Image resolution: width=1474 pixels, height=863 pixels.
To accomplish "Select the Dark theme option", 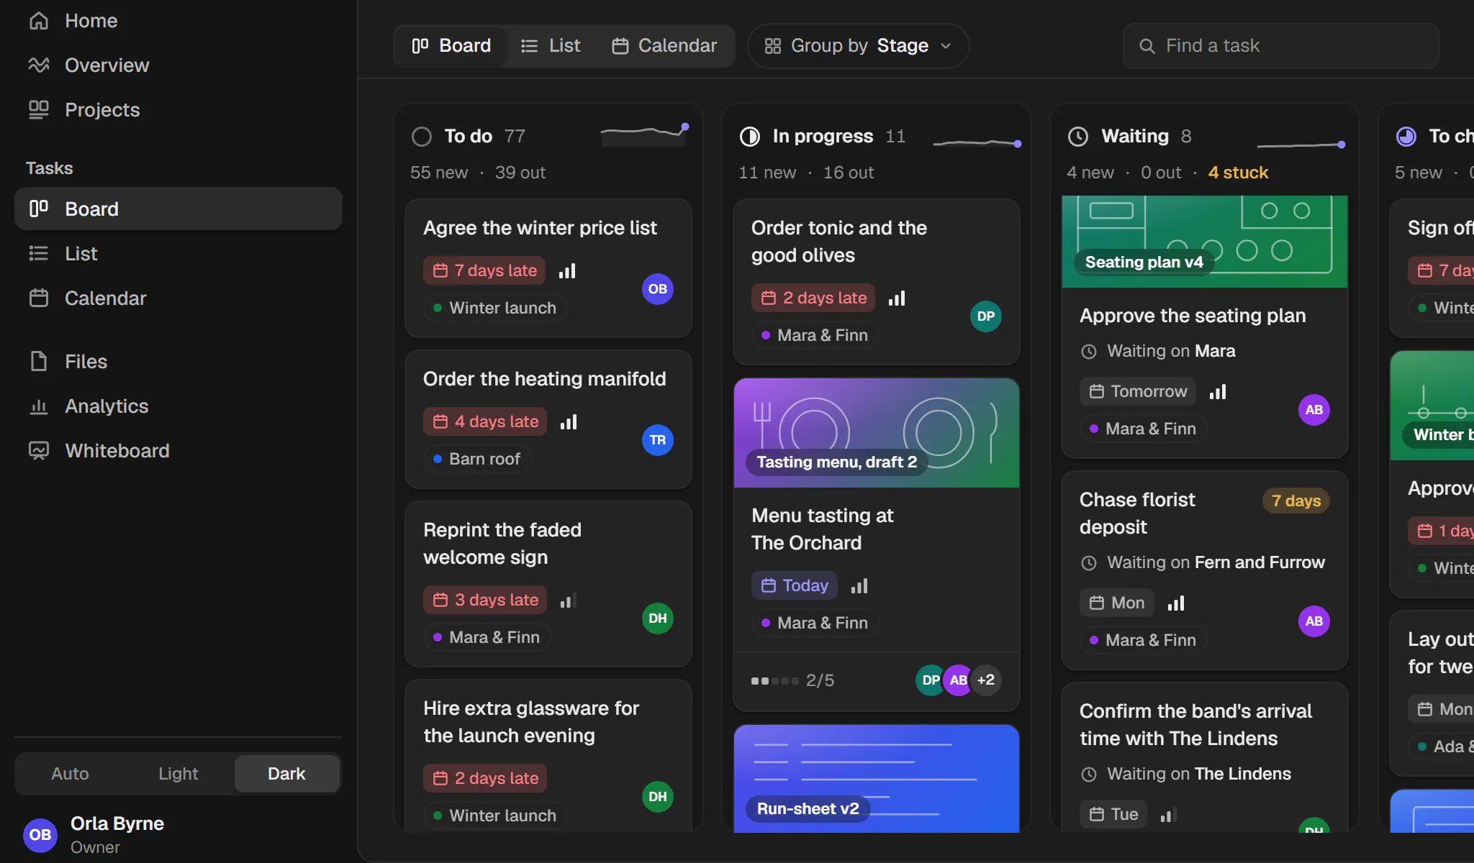I will coord(286,774).
